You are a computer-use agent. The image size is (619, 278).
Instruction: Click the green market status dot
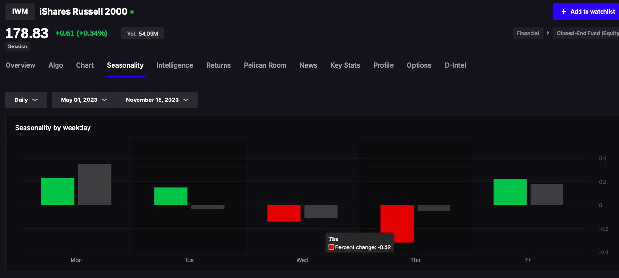click(x=132, y=12)
